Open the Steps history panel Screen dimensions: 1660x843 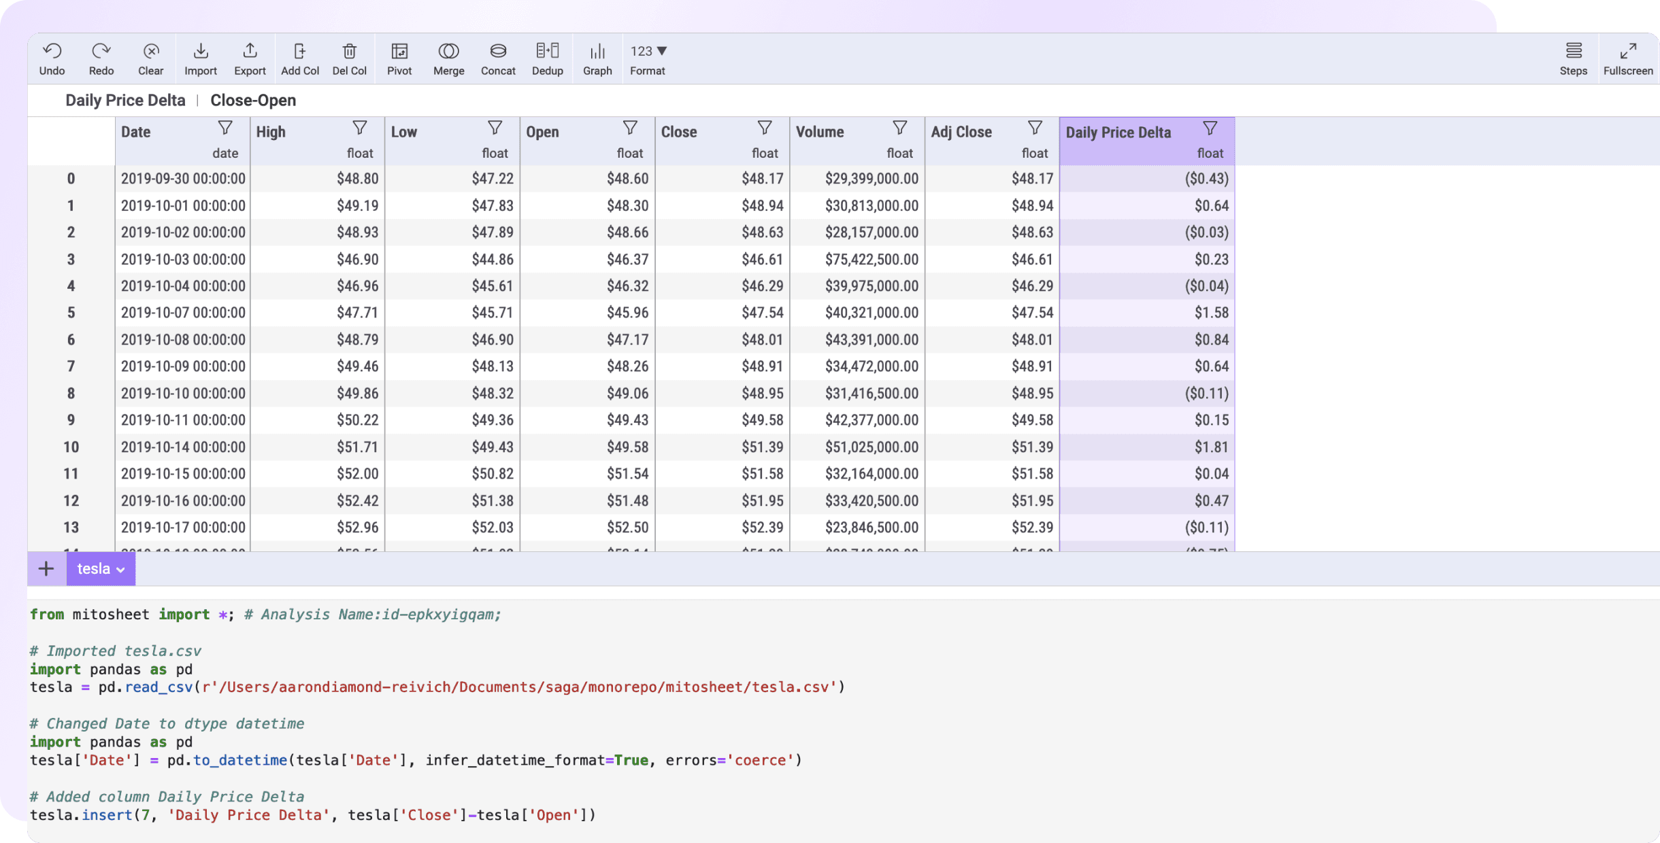1572,58
